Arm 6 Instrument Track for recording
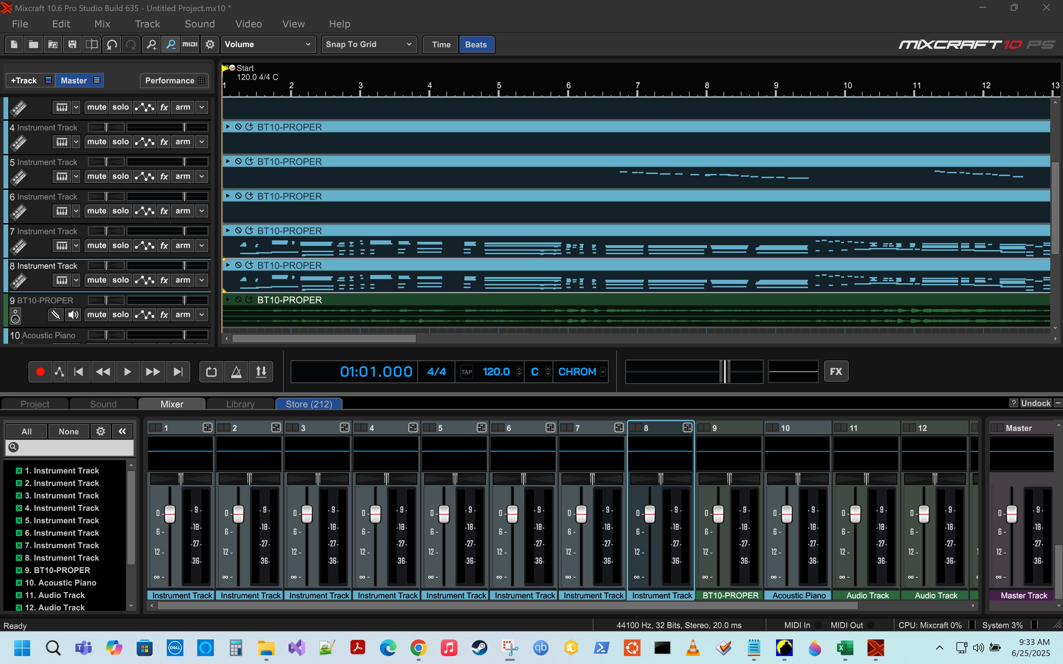The height and width of the screenshot is (664, 1063). click(x=183, y=211)
